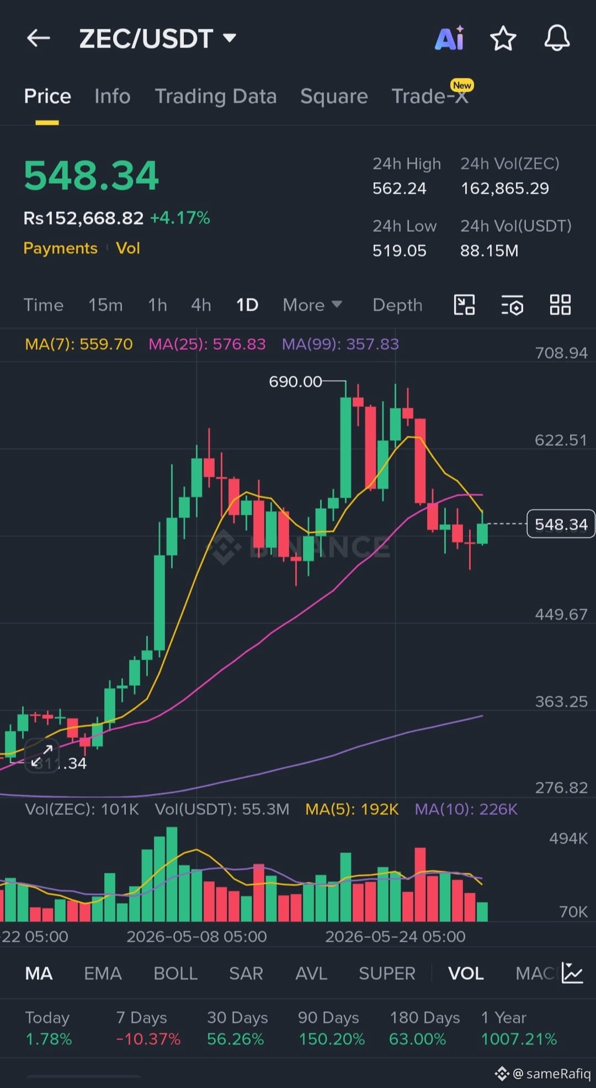The width and height of the screenshot is (596, 1088).
Task: Switch to the Info tab
Action: pos(112,97)
